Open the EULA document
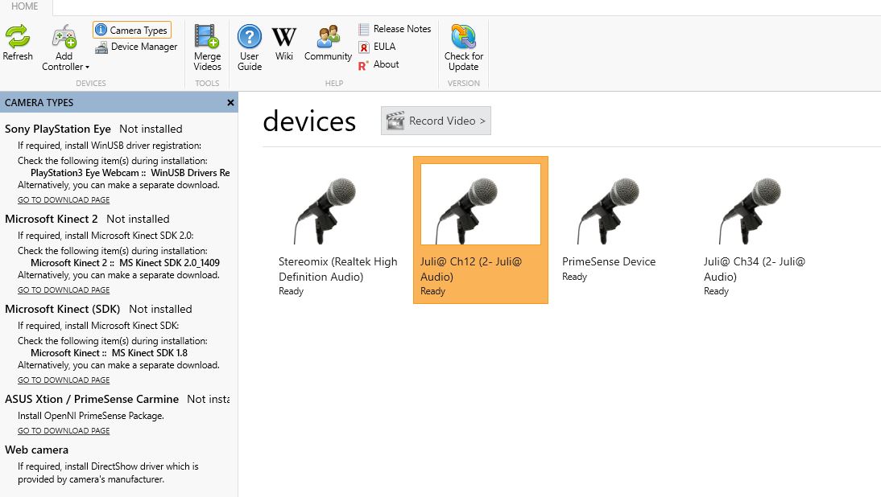Image resolution: width=881 pixels, height=497 pixels. tap(377, 47)
